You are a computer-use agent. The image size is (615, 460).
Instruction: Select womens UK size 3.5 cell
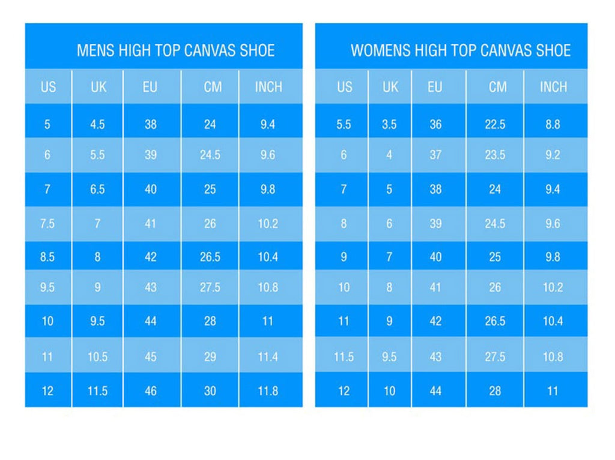(x=389, y=125)
